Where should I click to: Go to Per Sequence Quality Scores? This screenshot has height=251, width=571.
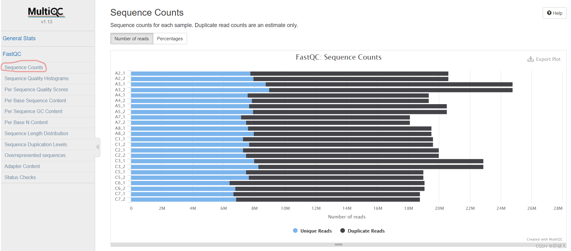(36, 89)
